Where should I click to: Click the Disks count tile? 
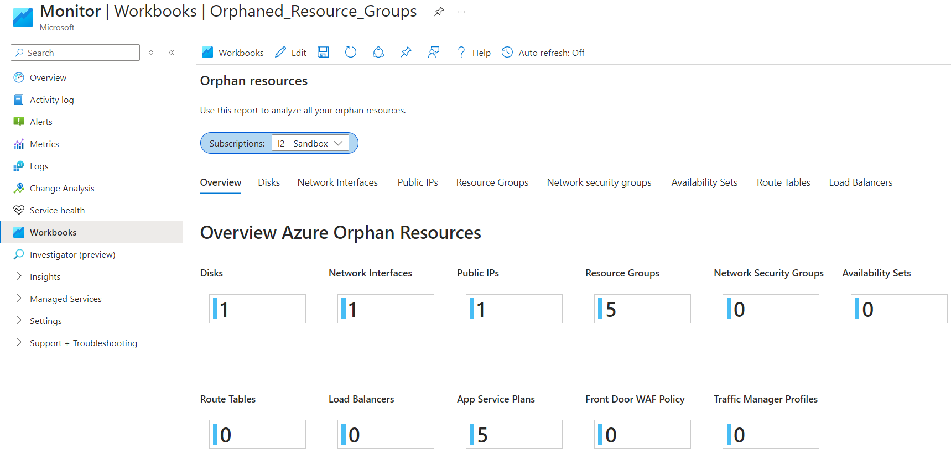click(257, 309)
